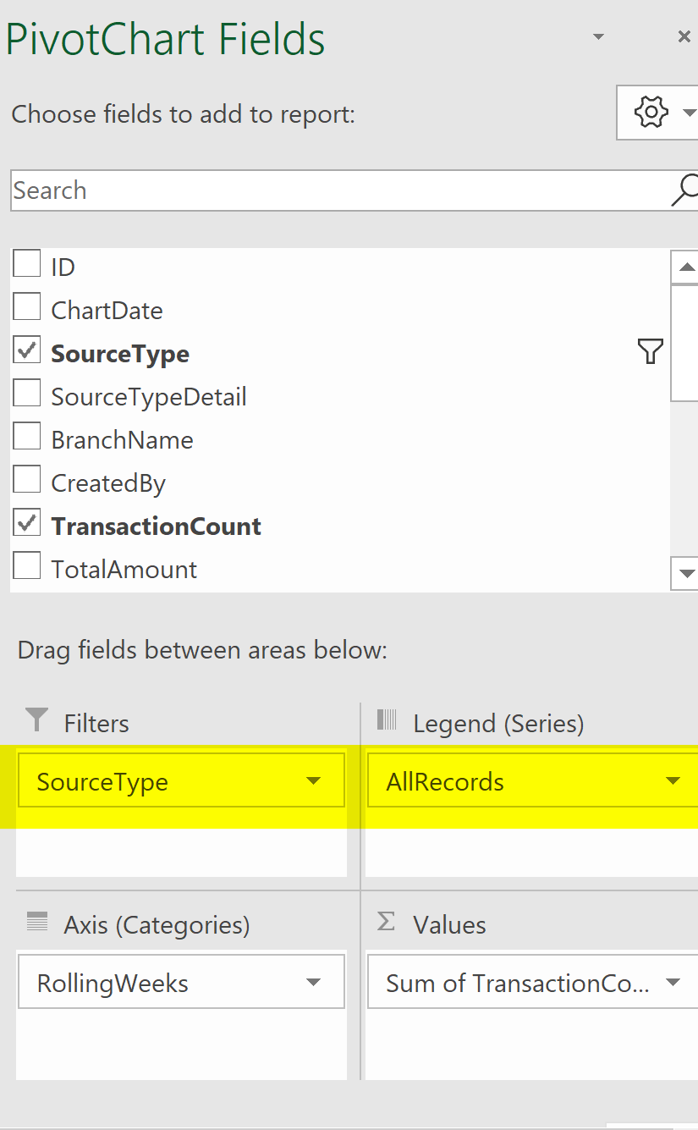
Task: Select the TotalAmount field label
Action: tap(124, 570)
